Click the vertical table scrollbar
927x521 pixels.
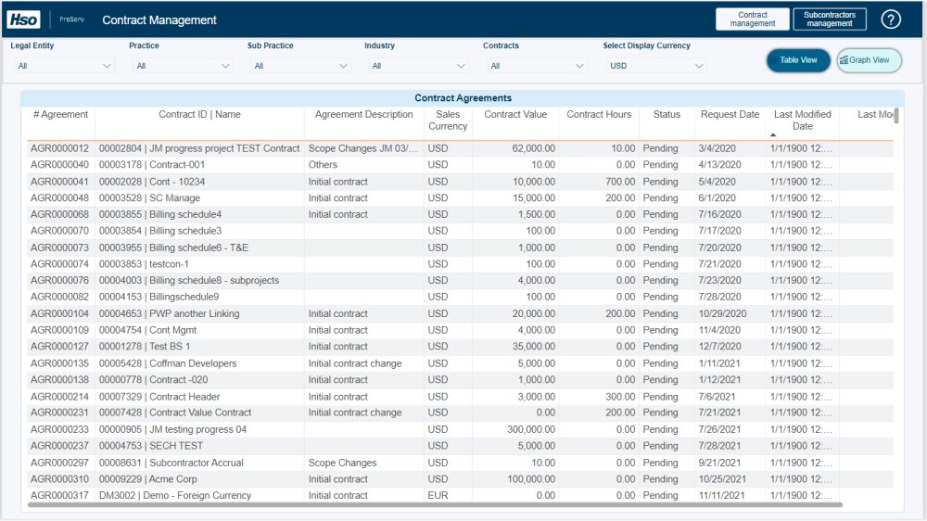896,116
